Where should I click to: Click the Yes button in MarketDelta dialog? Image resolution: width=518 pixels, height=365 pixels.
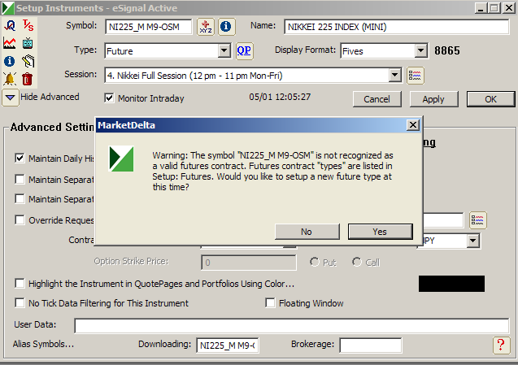point(381,232)
